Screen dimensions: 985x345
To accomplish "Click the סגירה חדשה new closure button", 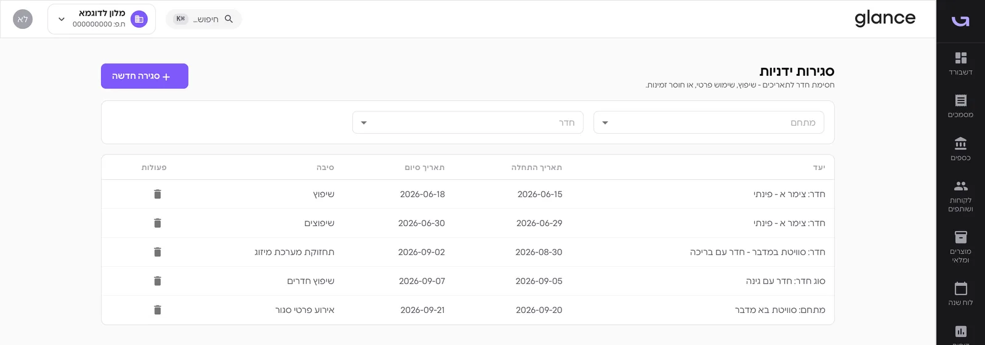I will click(145, 76).
